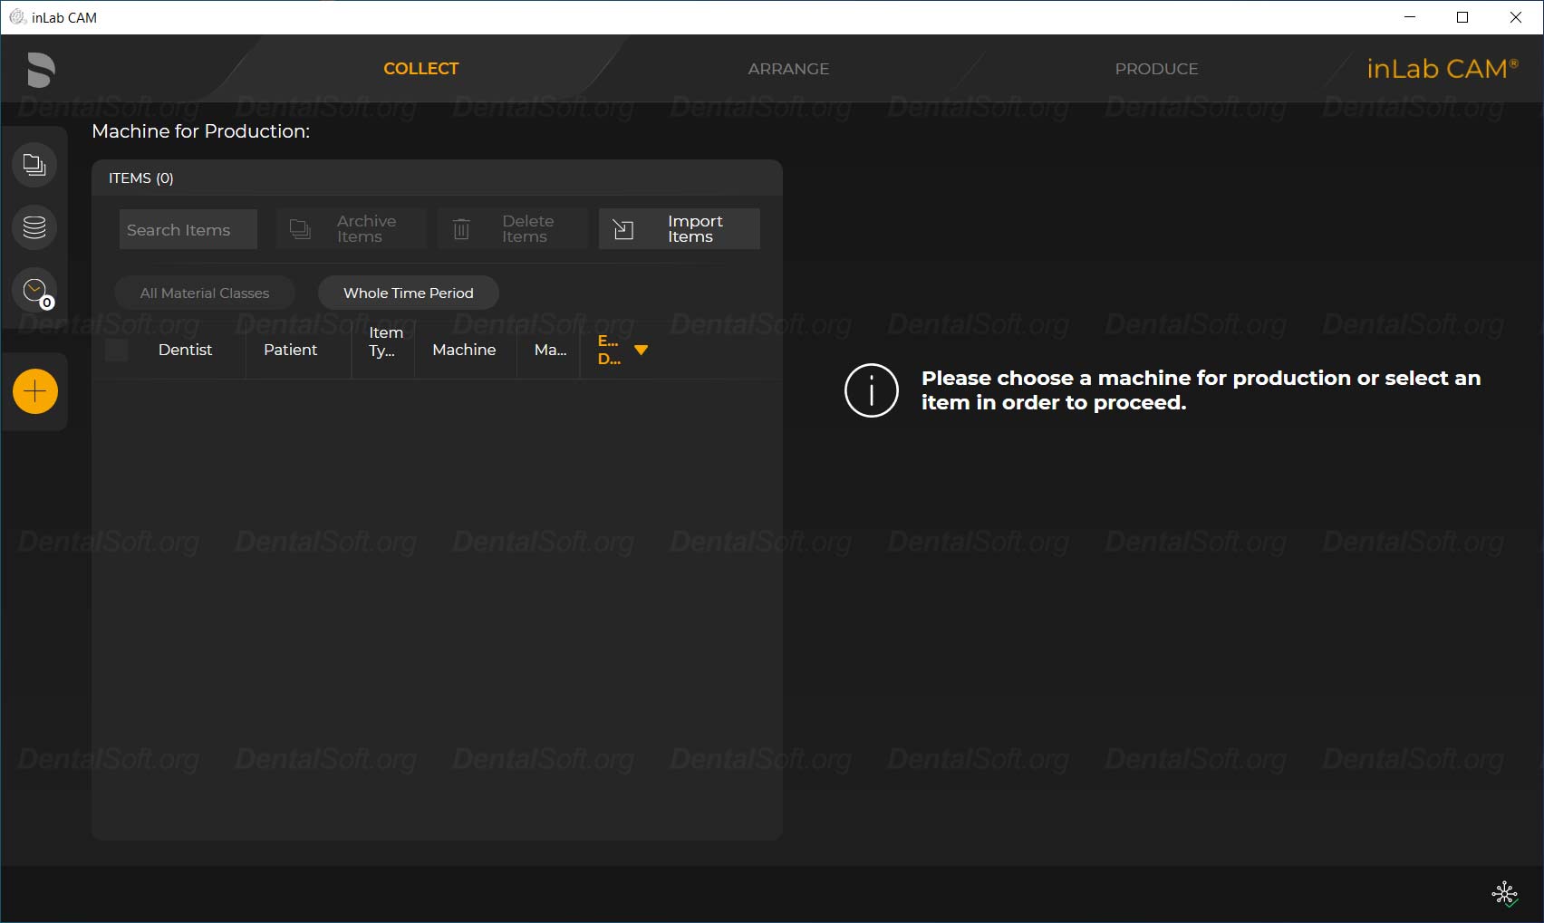Select the Import Items icon
The width and height of the screenshot is (1544, 923).
[x=622, y=228]
